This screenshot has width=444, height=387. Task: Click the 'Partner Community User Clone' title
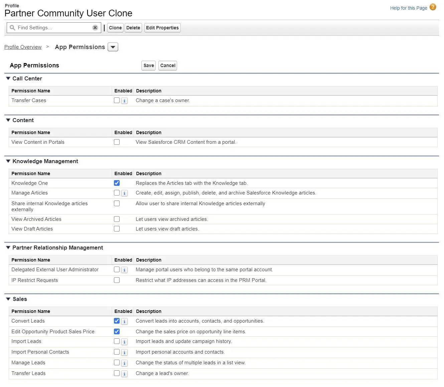tap(68, 13)
